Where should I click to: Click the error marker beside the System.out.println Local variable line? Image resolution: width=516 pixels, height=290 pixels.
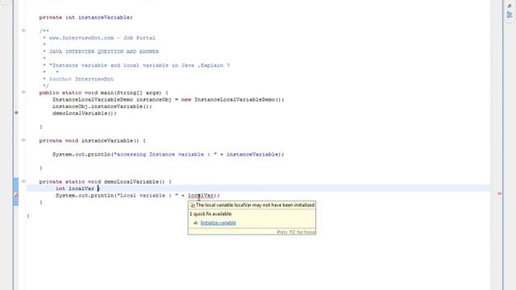point(16,196)
